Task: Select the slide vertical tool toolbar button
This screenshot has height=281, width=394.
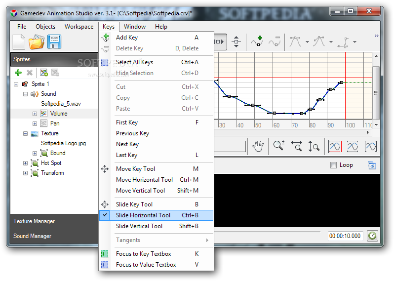Action: pos(236,41)
